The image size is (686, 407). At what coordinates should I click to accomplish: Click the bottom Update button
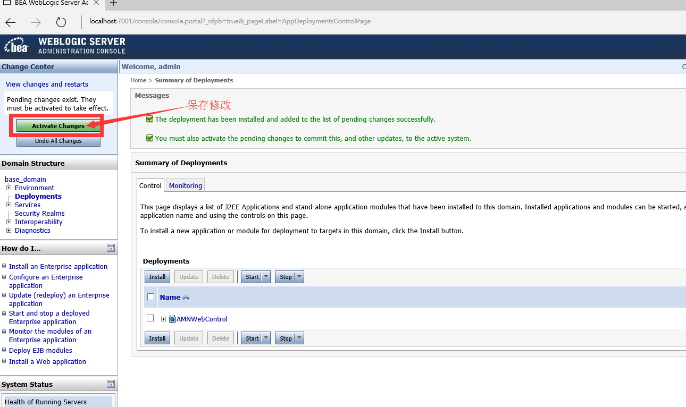click(189, 338)
